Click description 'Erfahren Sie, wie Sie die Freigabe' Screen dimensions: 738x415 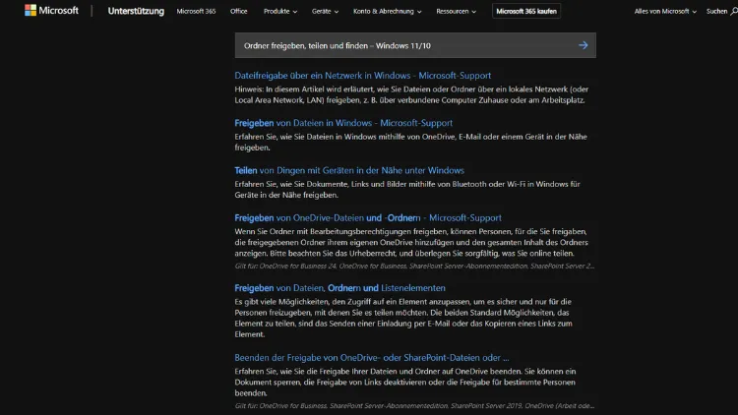click(405, 383)
